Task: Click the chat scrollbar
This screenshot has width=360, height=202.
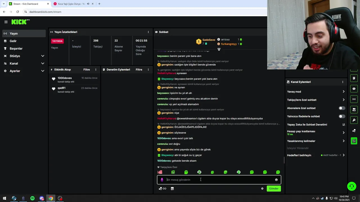Action: pos(284,160)
